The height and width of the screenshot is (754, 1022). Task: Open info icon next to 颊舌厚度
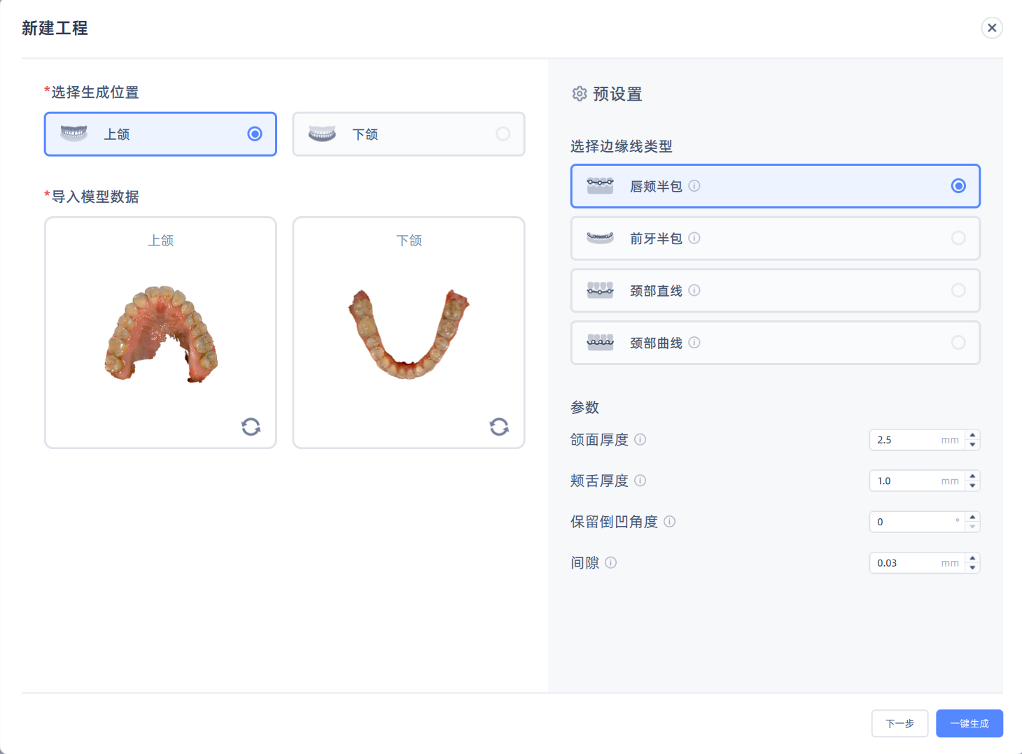[x=640, y=481]
